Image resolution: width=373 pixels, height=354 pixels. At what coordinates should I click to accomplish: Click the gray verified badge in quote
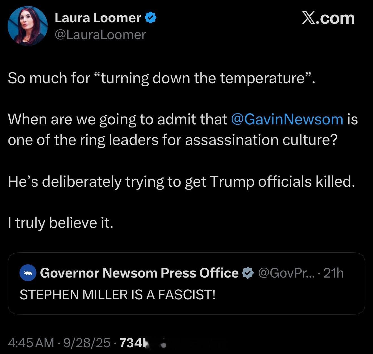coord(248,273)
